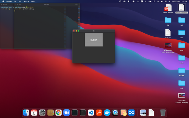This screenshot has height=118, width=189.
Task: Click the P-shaped menu bar icon
Action: (x=129, y=1)
